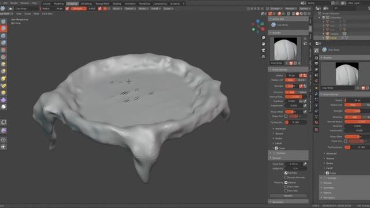The height and width of the screenshot is (208, 370).
Task: Switch to Layout workspace tab
Action: (46, 4)
